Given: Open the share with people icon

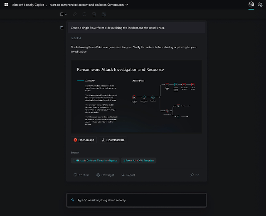Looking at the screenshot, I should (260, 5).
